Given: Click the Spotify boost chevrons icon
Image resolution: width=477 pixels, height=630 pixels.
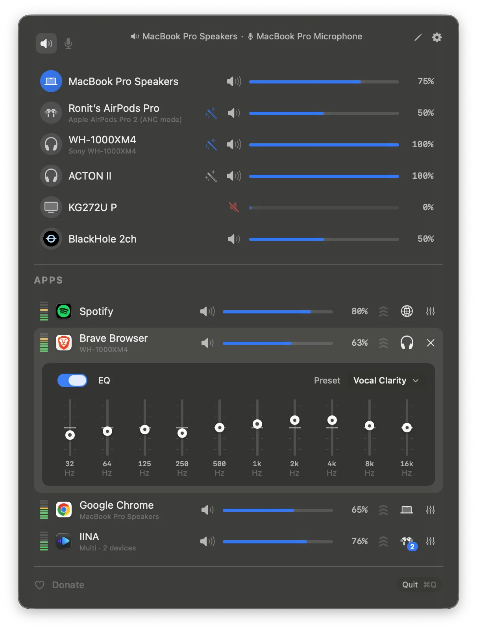Looking at the screenshot, I should [x=383, y=311].
